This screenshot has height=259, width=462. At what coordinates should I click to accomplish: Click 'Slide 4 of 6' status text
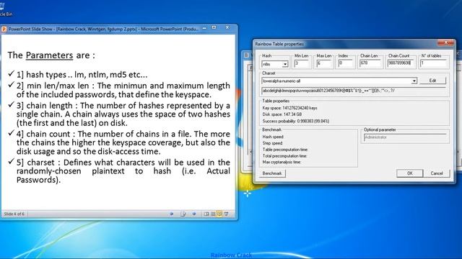point(14,214)
